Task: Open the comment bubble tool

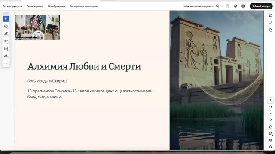Action: point(6,27)
